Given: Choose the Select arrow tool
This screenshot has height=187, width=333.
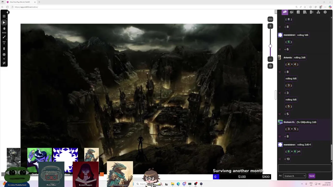Looking at the screenshot, I should point(4,23).
